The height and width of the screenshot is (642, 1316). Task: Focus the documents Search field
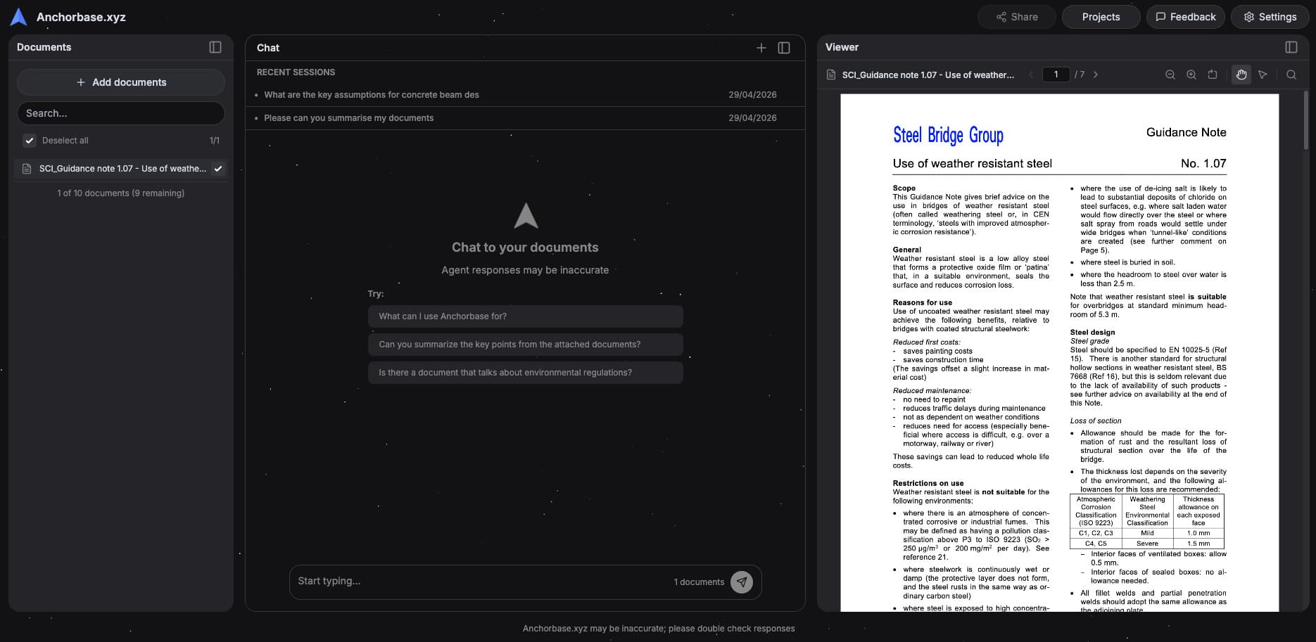121,113
